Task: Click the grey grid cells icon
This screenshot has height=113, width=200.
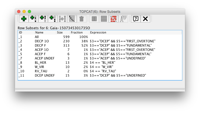Action: point(94,19)
